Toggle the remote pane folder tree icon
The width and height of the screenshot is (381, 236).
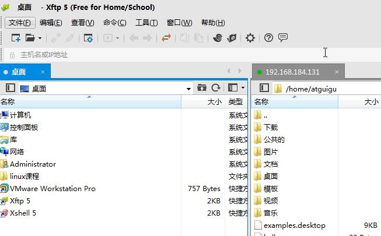coord(264,88)
